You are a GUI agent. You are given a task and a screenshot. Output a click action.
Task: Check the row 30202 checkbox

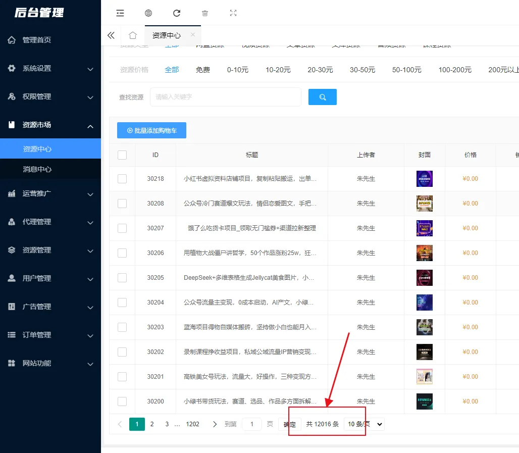pyautogui.click(x=122, y=351)
